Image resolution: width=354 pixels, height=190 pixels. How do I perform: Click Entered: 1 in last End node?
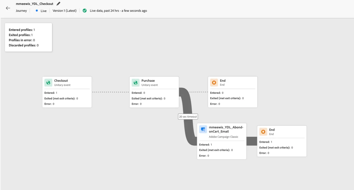[x=266, y=142]
